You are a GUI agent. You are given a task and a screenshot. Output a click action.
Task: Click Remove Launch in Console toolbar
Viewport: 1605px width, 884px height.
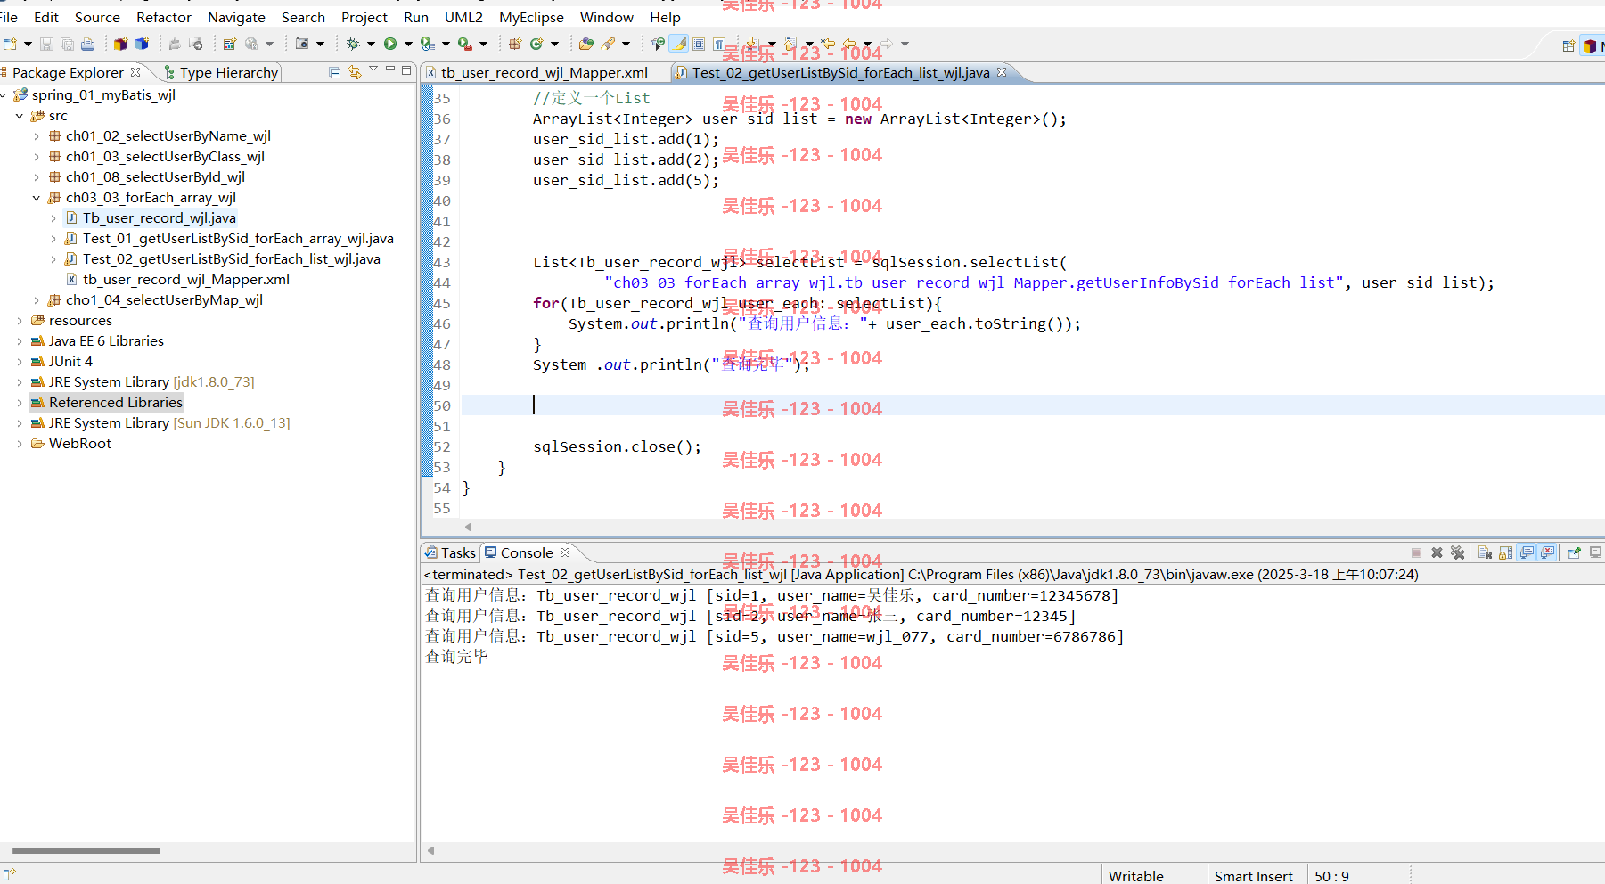click(1437, 552)
